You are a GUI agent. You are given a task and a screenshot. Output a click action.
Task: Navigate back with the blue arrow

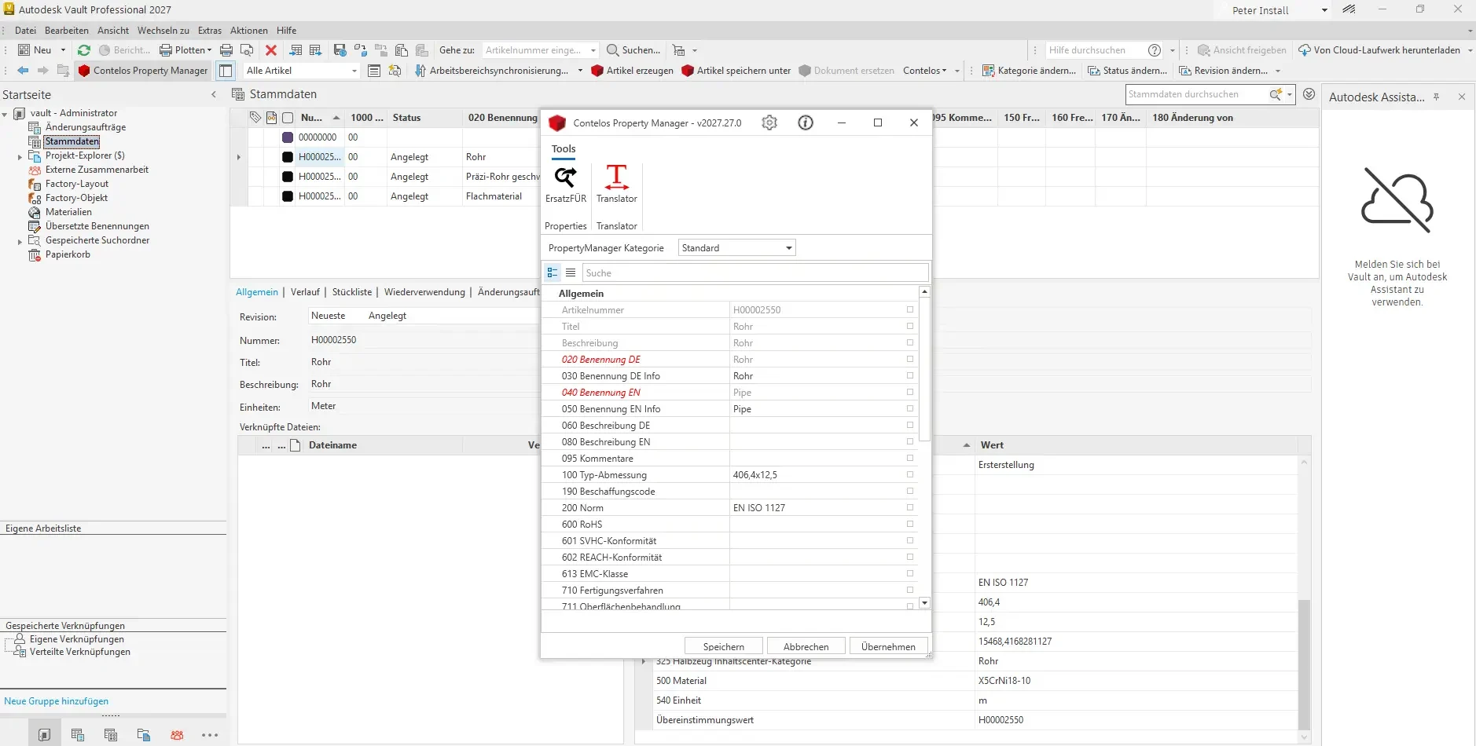[23, 71]
